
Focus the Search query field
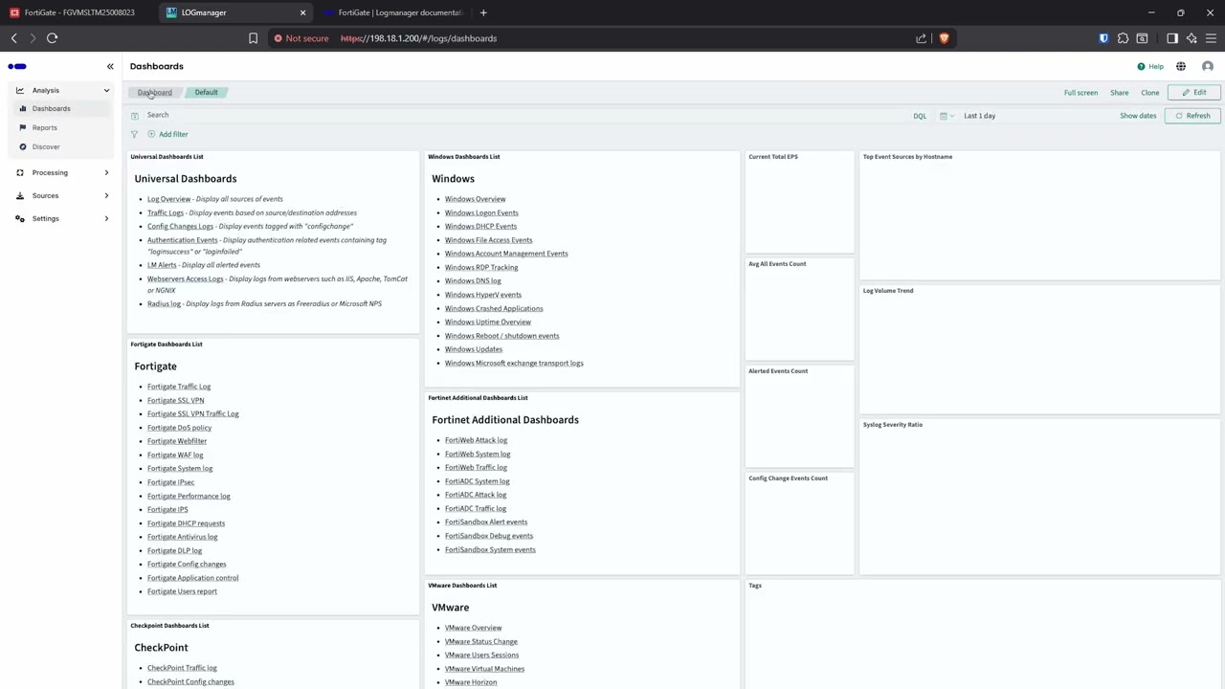coord(526,116)
